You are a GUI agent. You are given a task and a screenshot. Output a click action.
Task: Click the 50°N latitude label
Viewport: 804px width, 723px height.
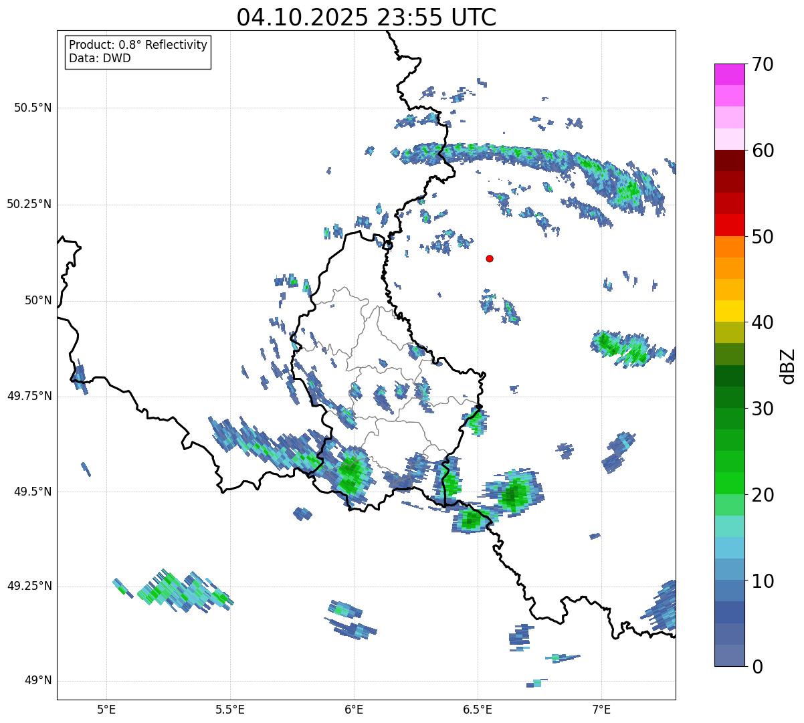(38, 301)
